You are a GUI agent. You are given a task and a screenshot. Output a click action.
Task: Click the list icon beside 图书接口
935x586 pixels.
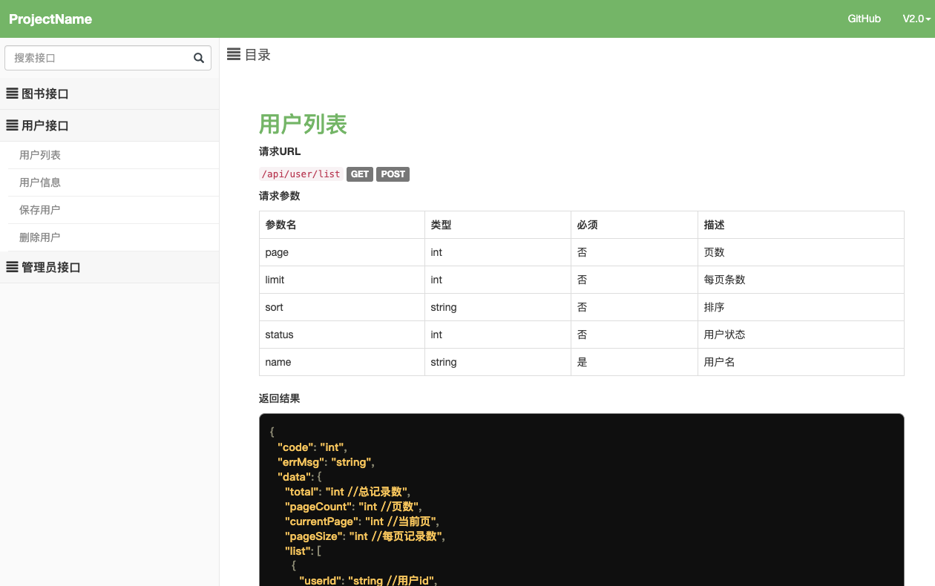(12, 93)
